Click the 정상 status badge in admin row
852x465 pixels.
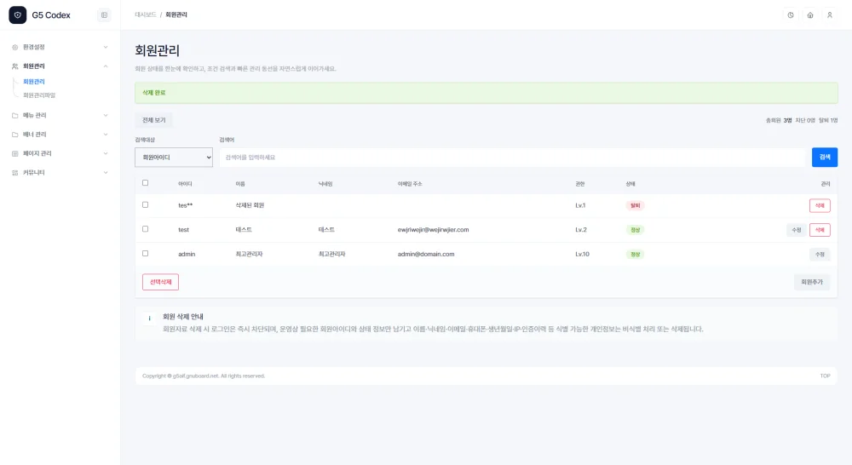pos(635,255)
